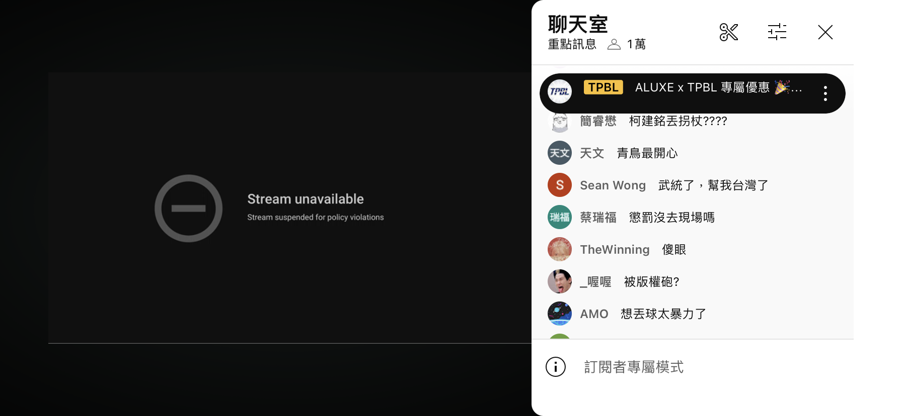Select the Sean Wong username
This screenshot has height=416, width=902.
(x=613, y=185)
